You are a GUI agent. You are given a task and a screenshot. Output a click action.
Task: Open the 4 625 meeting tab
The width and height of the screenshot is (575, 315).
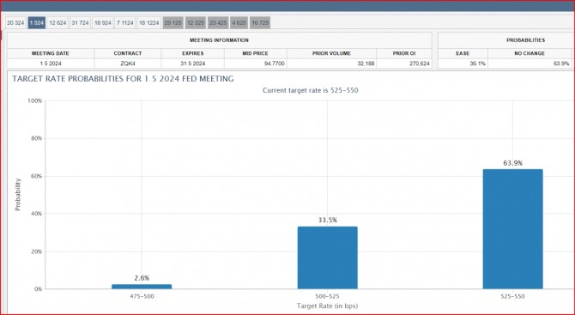pos(239,22)
